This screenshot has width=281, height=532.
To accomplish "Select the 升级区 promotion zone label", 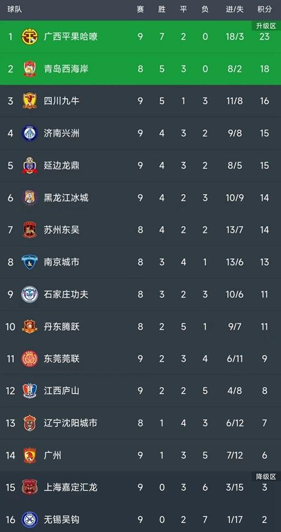I will point(266,26).
